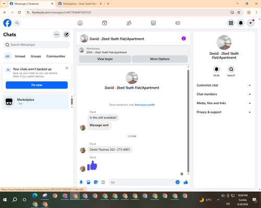The width and height of the screenshot is (261, 208).
Task: Click the voice clip microphone icon
Action: [81, 182]
